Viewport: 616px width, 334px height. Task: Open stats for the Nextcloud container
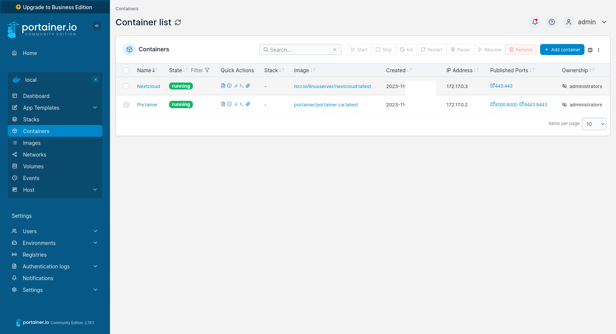point(235,86)
